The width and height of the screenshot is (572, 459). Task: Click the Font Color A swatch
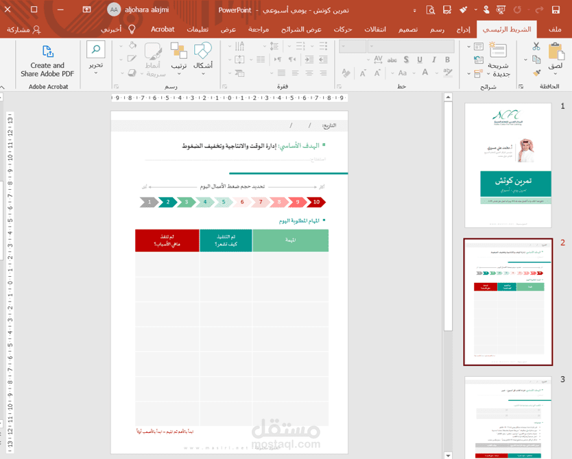point(425,73)
